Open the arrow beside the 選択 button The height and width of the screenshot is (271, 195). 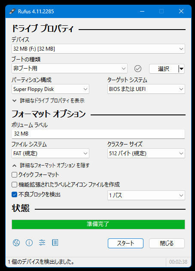click(x=181, y=69)
